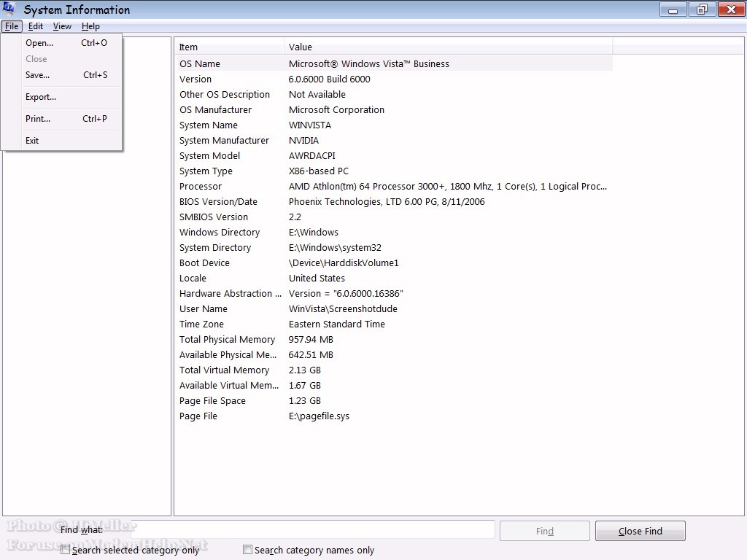This screenshot has width=747, height=560.
Task: Select the SMBIOS Version row label
Action: coord(214,217)
